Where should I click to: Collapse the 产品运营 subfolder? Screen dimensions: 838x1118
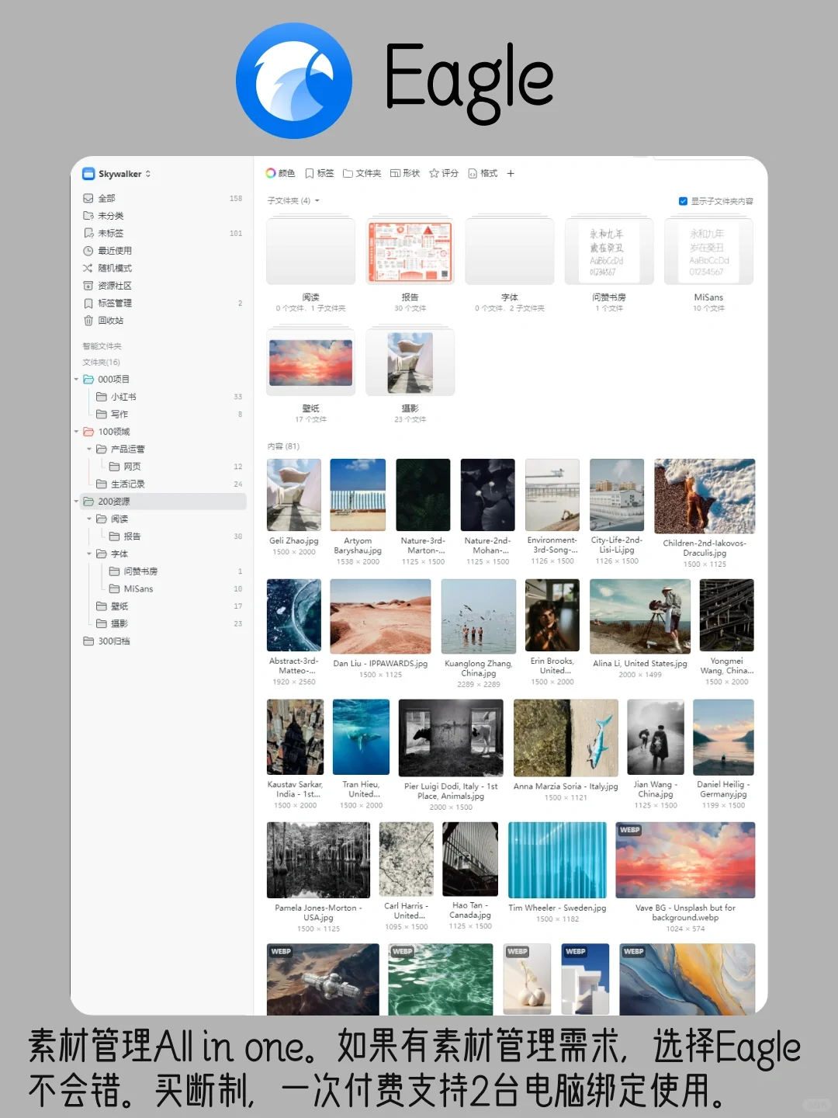(x=89, y=450)
